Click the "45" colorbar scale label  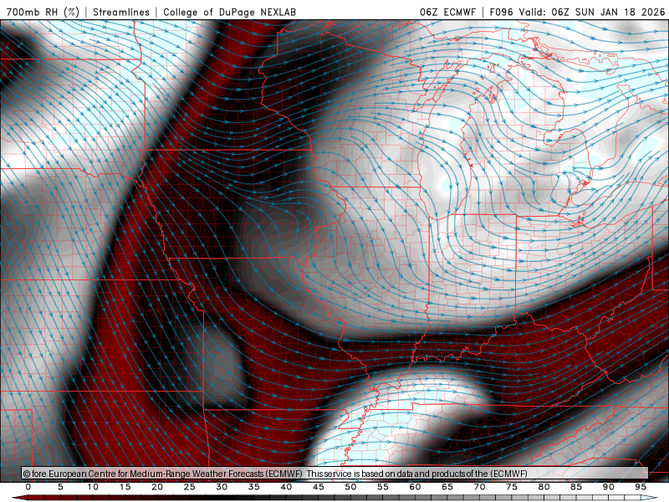click(319, 487)
